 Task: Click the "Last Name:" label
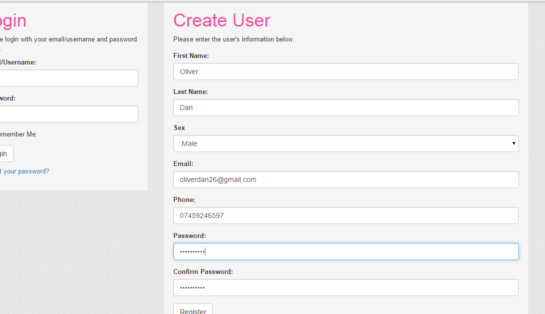point(190,92)
